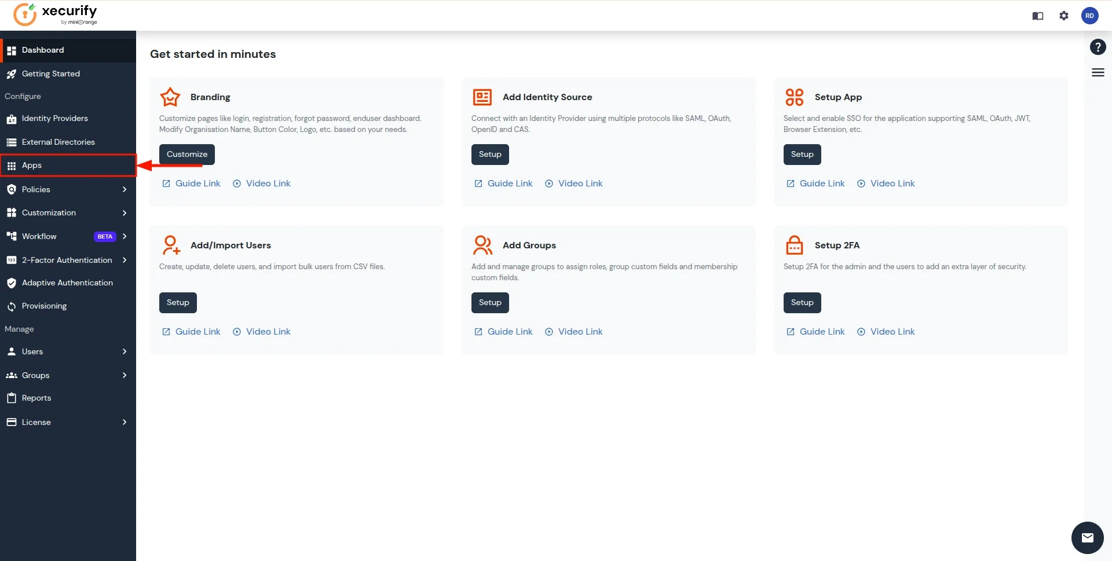
Task: Click the Add Groups users icon
Action: click(x=482, y=245)
